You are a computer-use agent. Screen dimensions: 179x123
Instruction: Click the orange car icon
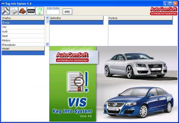pyautogui.click(x=22, y=11)
